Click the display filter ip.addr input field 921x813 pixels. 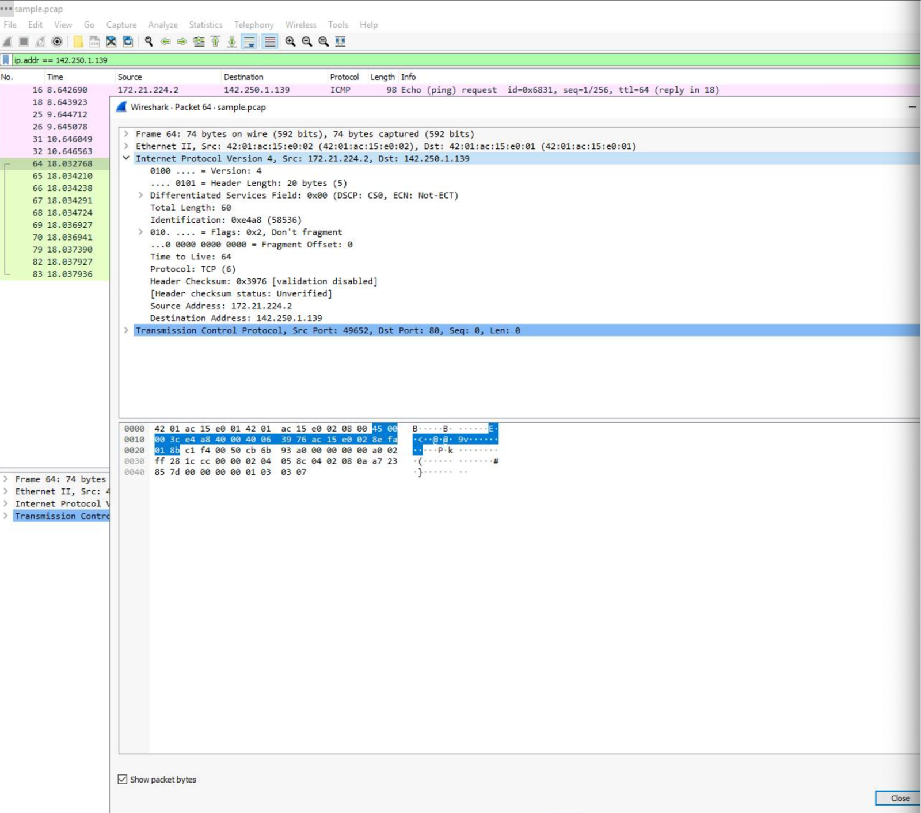click(466, 60)
